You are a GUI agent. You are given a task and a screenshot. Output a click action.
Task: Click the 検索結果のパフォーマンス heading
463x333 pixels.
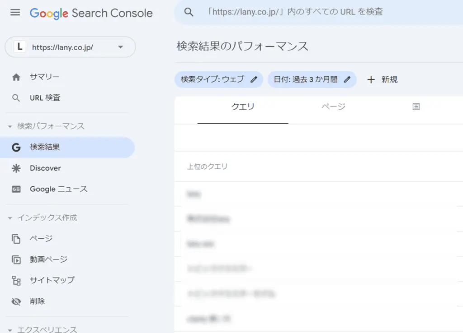[x=242, y=46]
